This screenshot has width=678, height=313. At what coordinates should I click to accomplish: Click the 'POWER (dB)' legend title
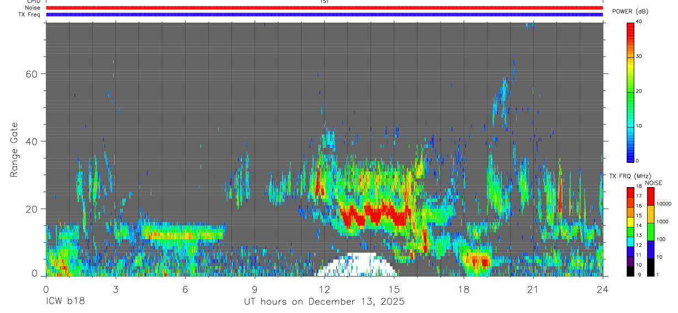click(630, 12)
